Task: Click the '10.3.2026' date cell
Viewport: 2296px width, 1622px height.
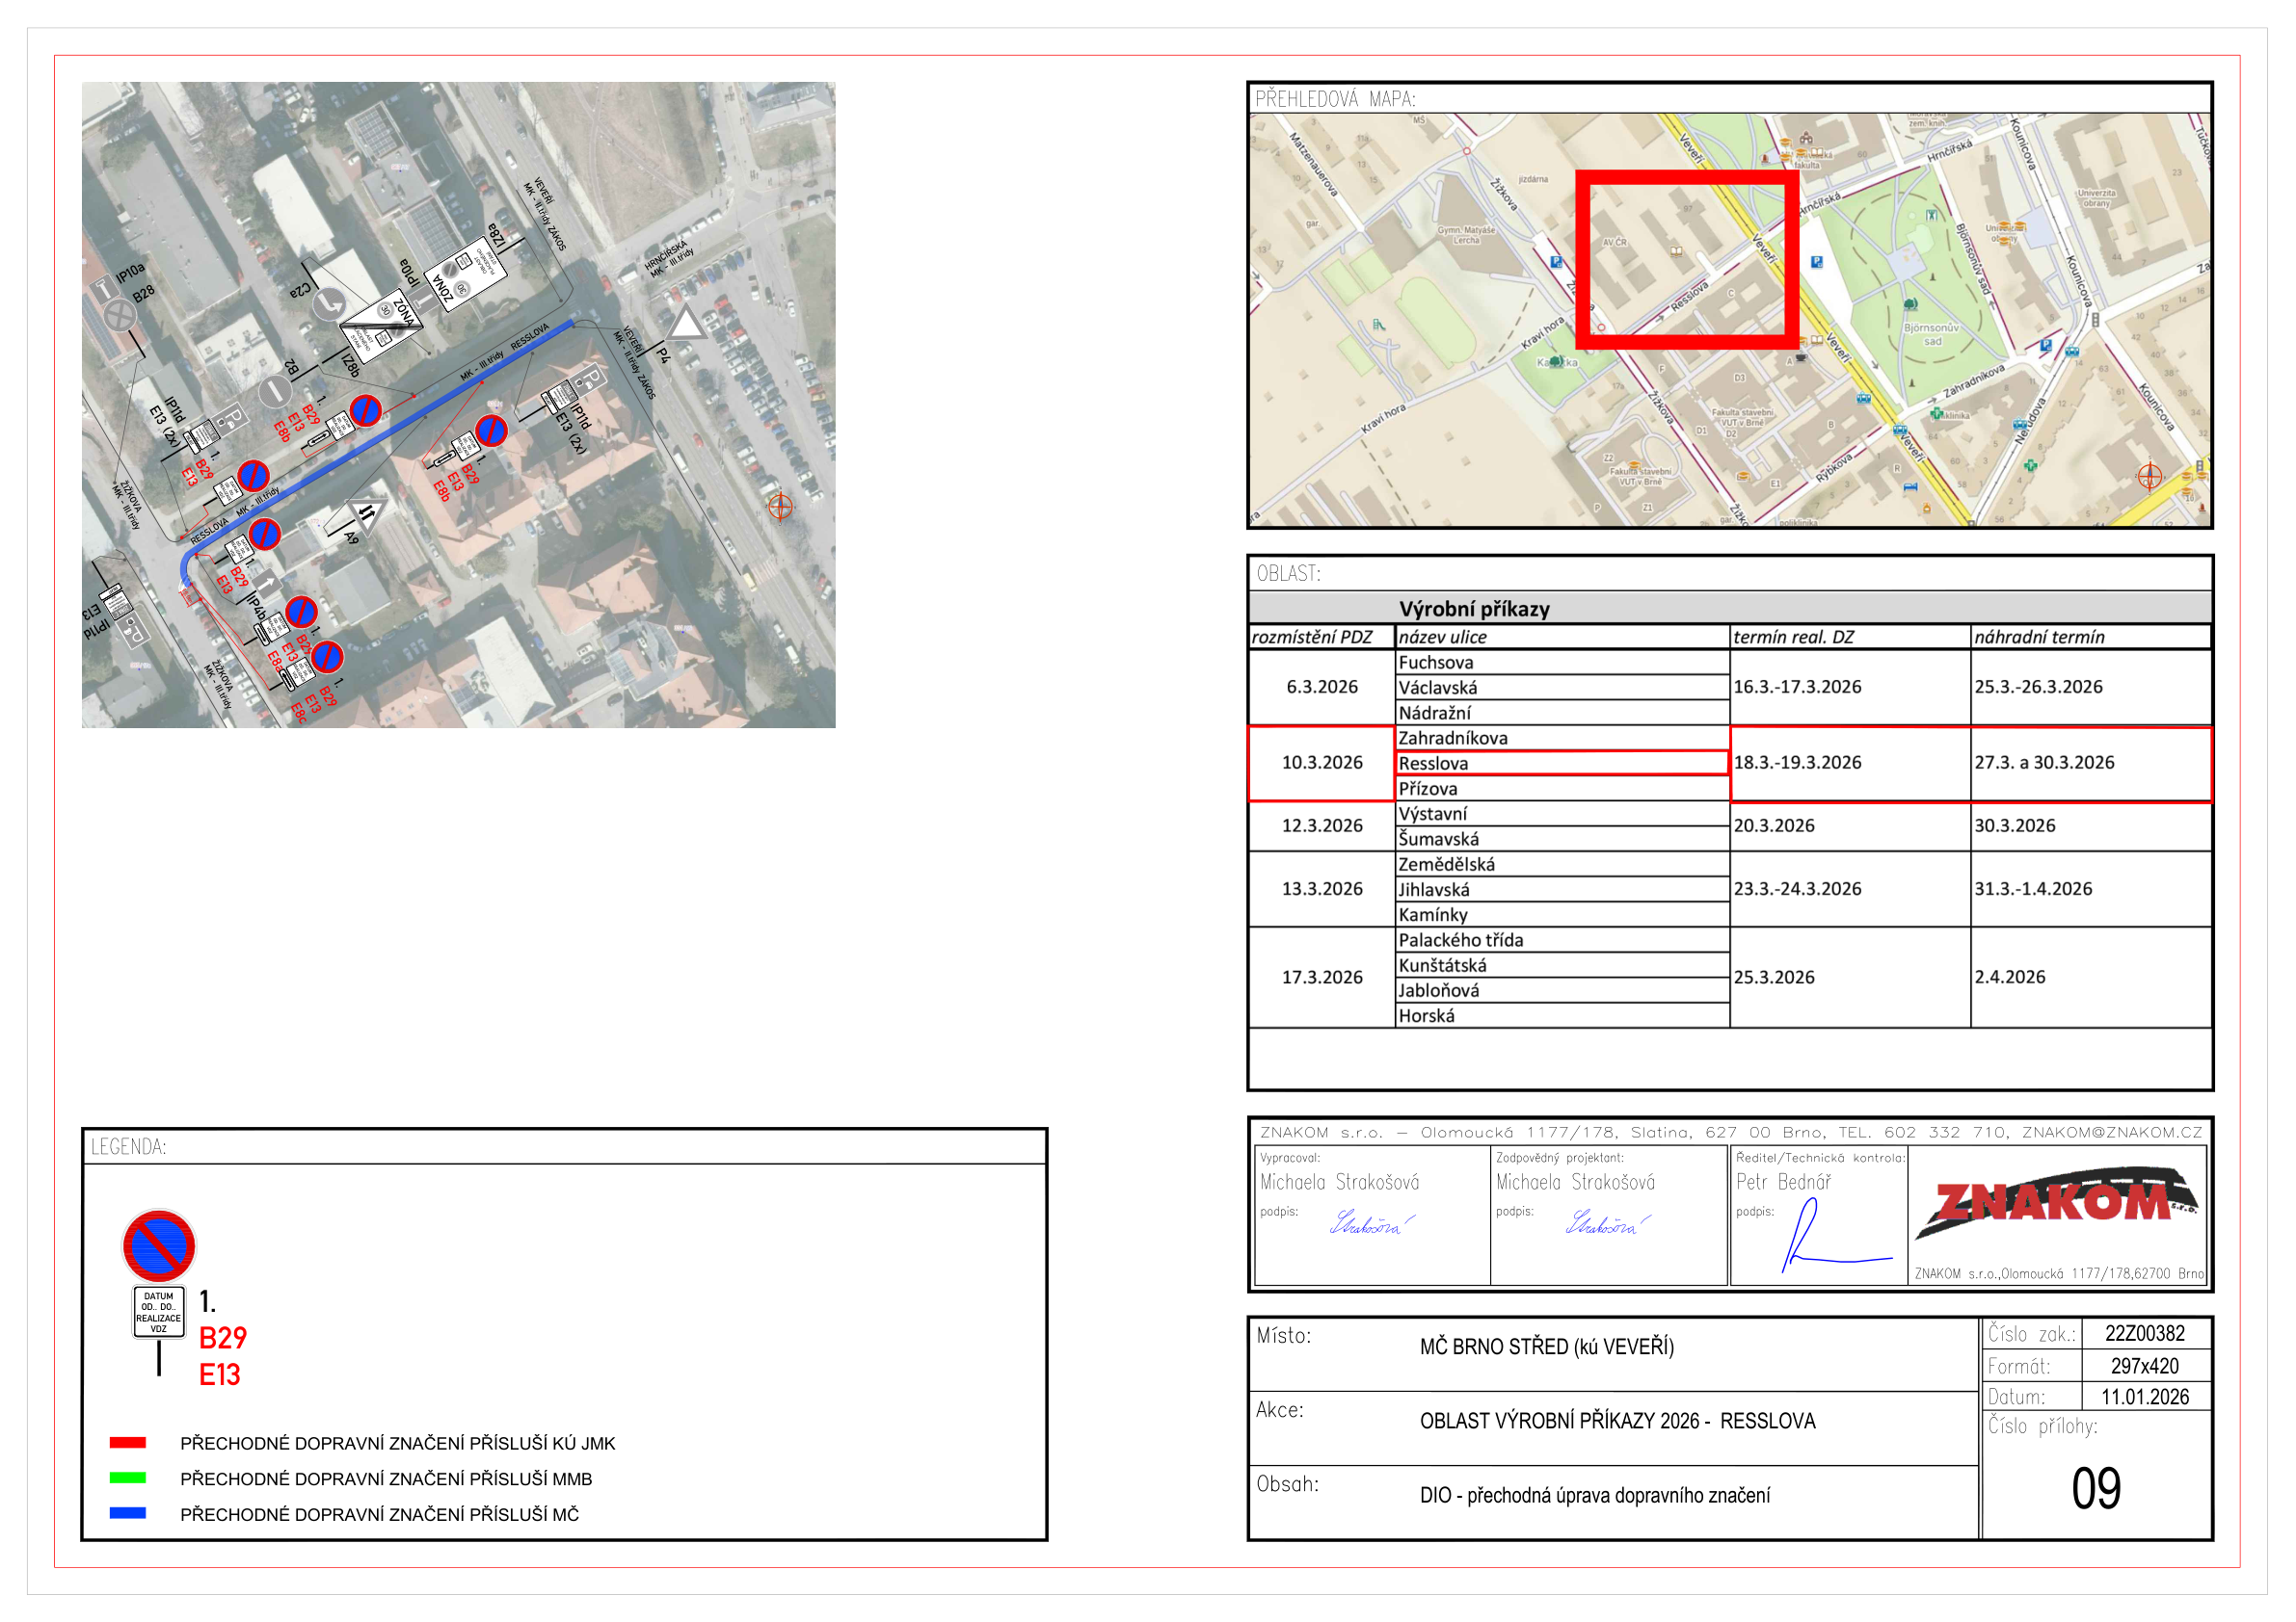Action: pos(1322,763)
